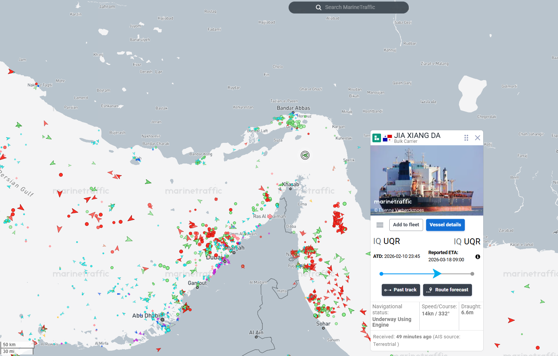This screenshot has width=558, height=356.
Task: Click the drag handle dots on vessel popup
Action: 466,138
